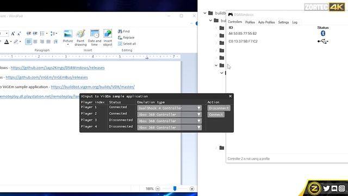
Task: Open the Twitter icon in the overlay
Action: 326,188
